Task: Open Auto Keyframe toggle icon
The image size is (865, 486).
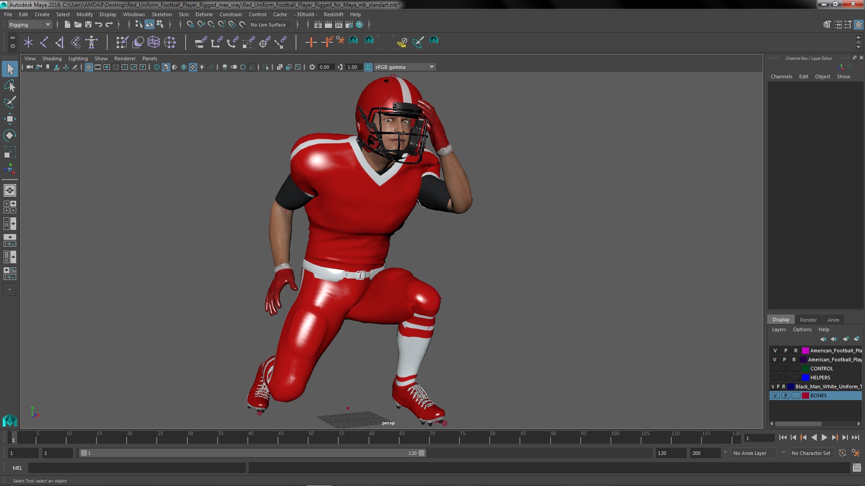Action: tap(842, 453)
